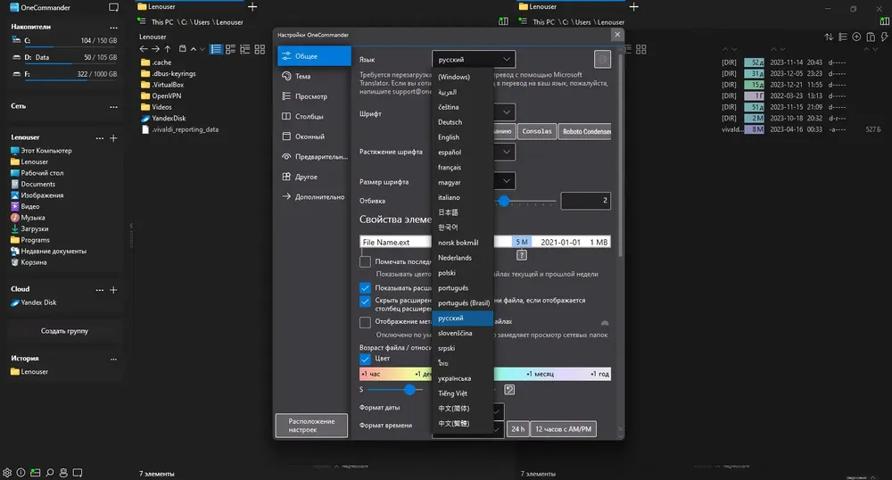892x480 pixels.
Task: Adjust the Отбивка padding slider handle
Action: [x=503, y=201]
